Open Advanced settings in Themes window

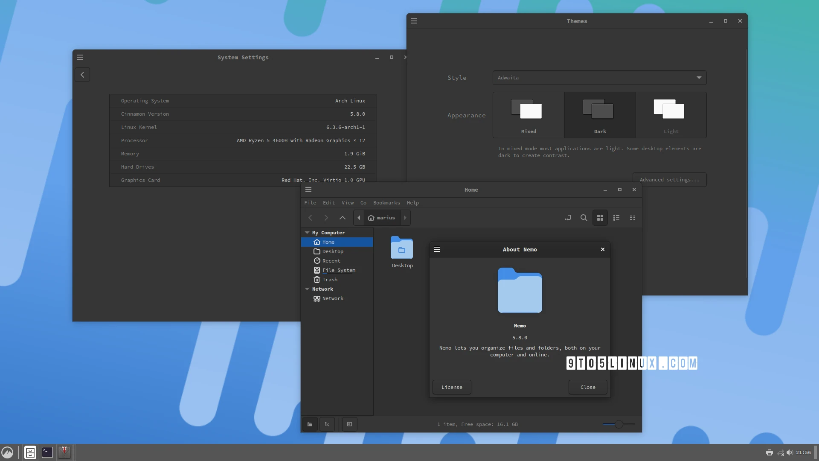point(669,179)
